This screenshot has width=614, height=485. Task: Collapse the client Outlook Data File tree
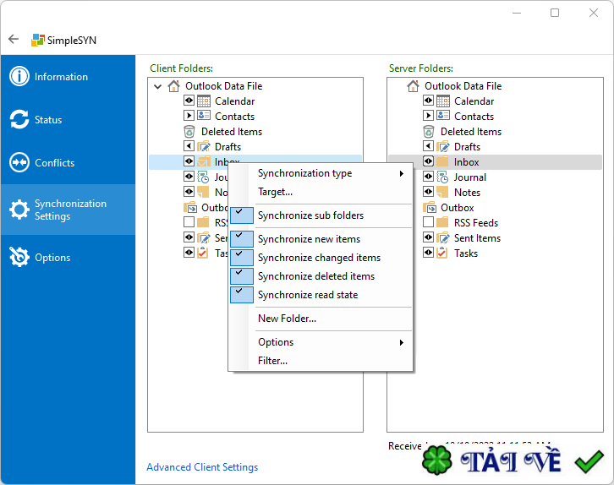click(x=158, y=86)
